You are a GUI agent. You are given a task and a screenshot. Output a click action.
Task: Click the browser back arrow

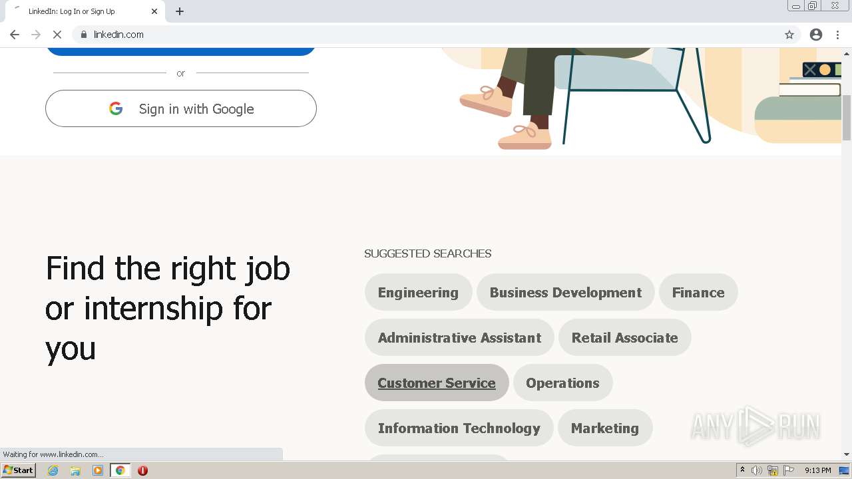[15, 35]
